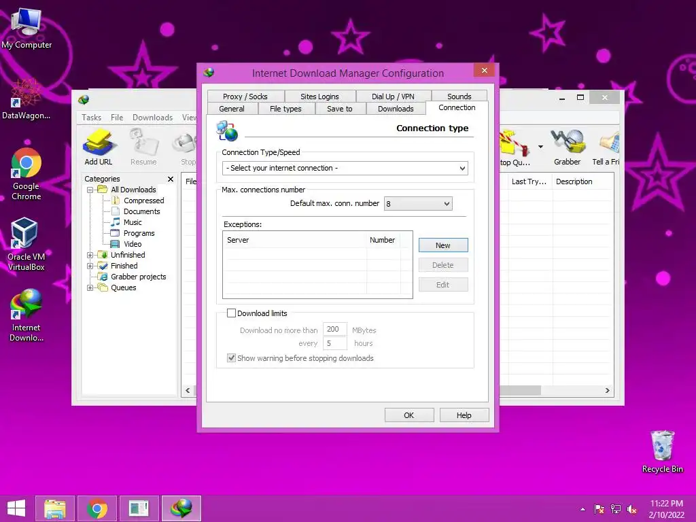Open File Explorer from the taskbar
This screenshot has width=696, height=522.
[55, 508]
